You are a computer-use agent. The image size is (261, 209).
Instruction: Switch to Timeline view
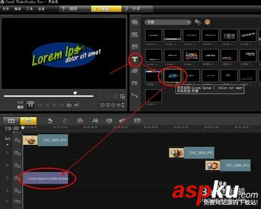pos(28,121)
